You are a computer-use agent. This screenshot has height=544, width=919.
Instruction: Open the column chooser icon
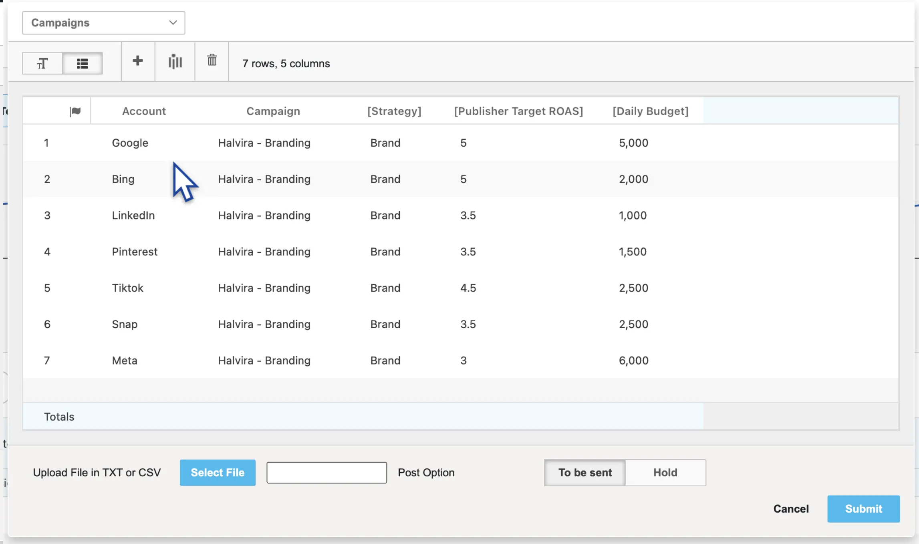point(175,61)
